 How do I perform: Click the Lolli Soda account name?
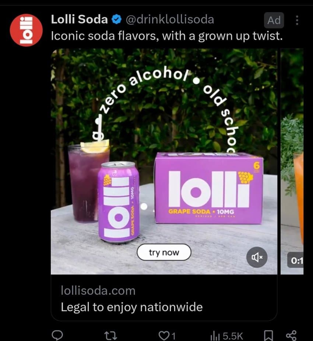tap(79, 19)
